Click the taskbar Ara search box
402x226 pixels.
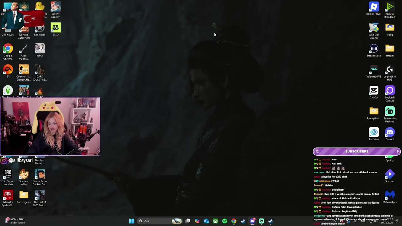click(160, 221)
